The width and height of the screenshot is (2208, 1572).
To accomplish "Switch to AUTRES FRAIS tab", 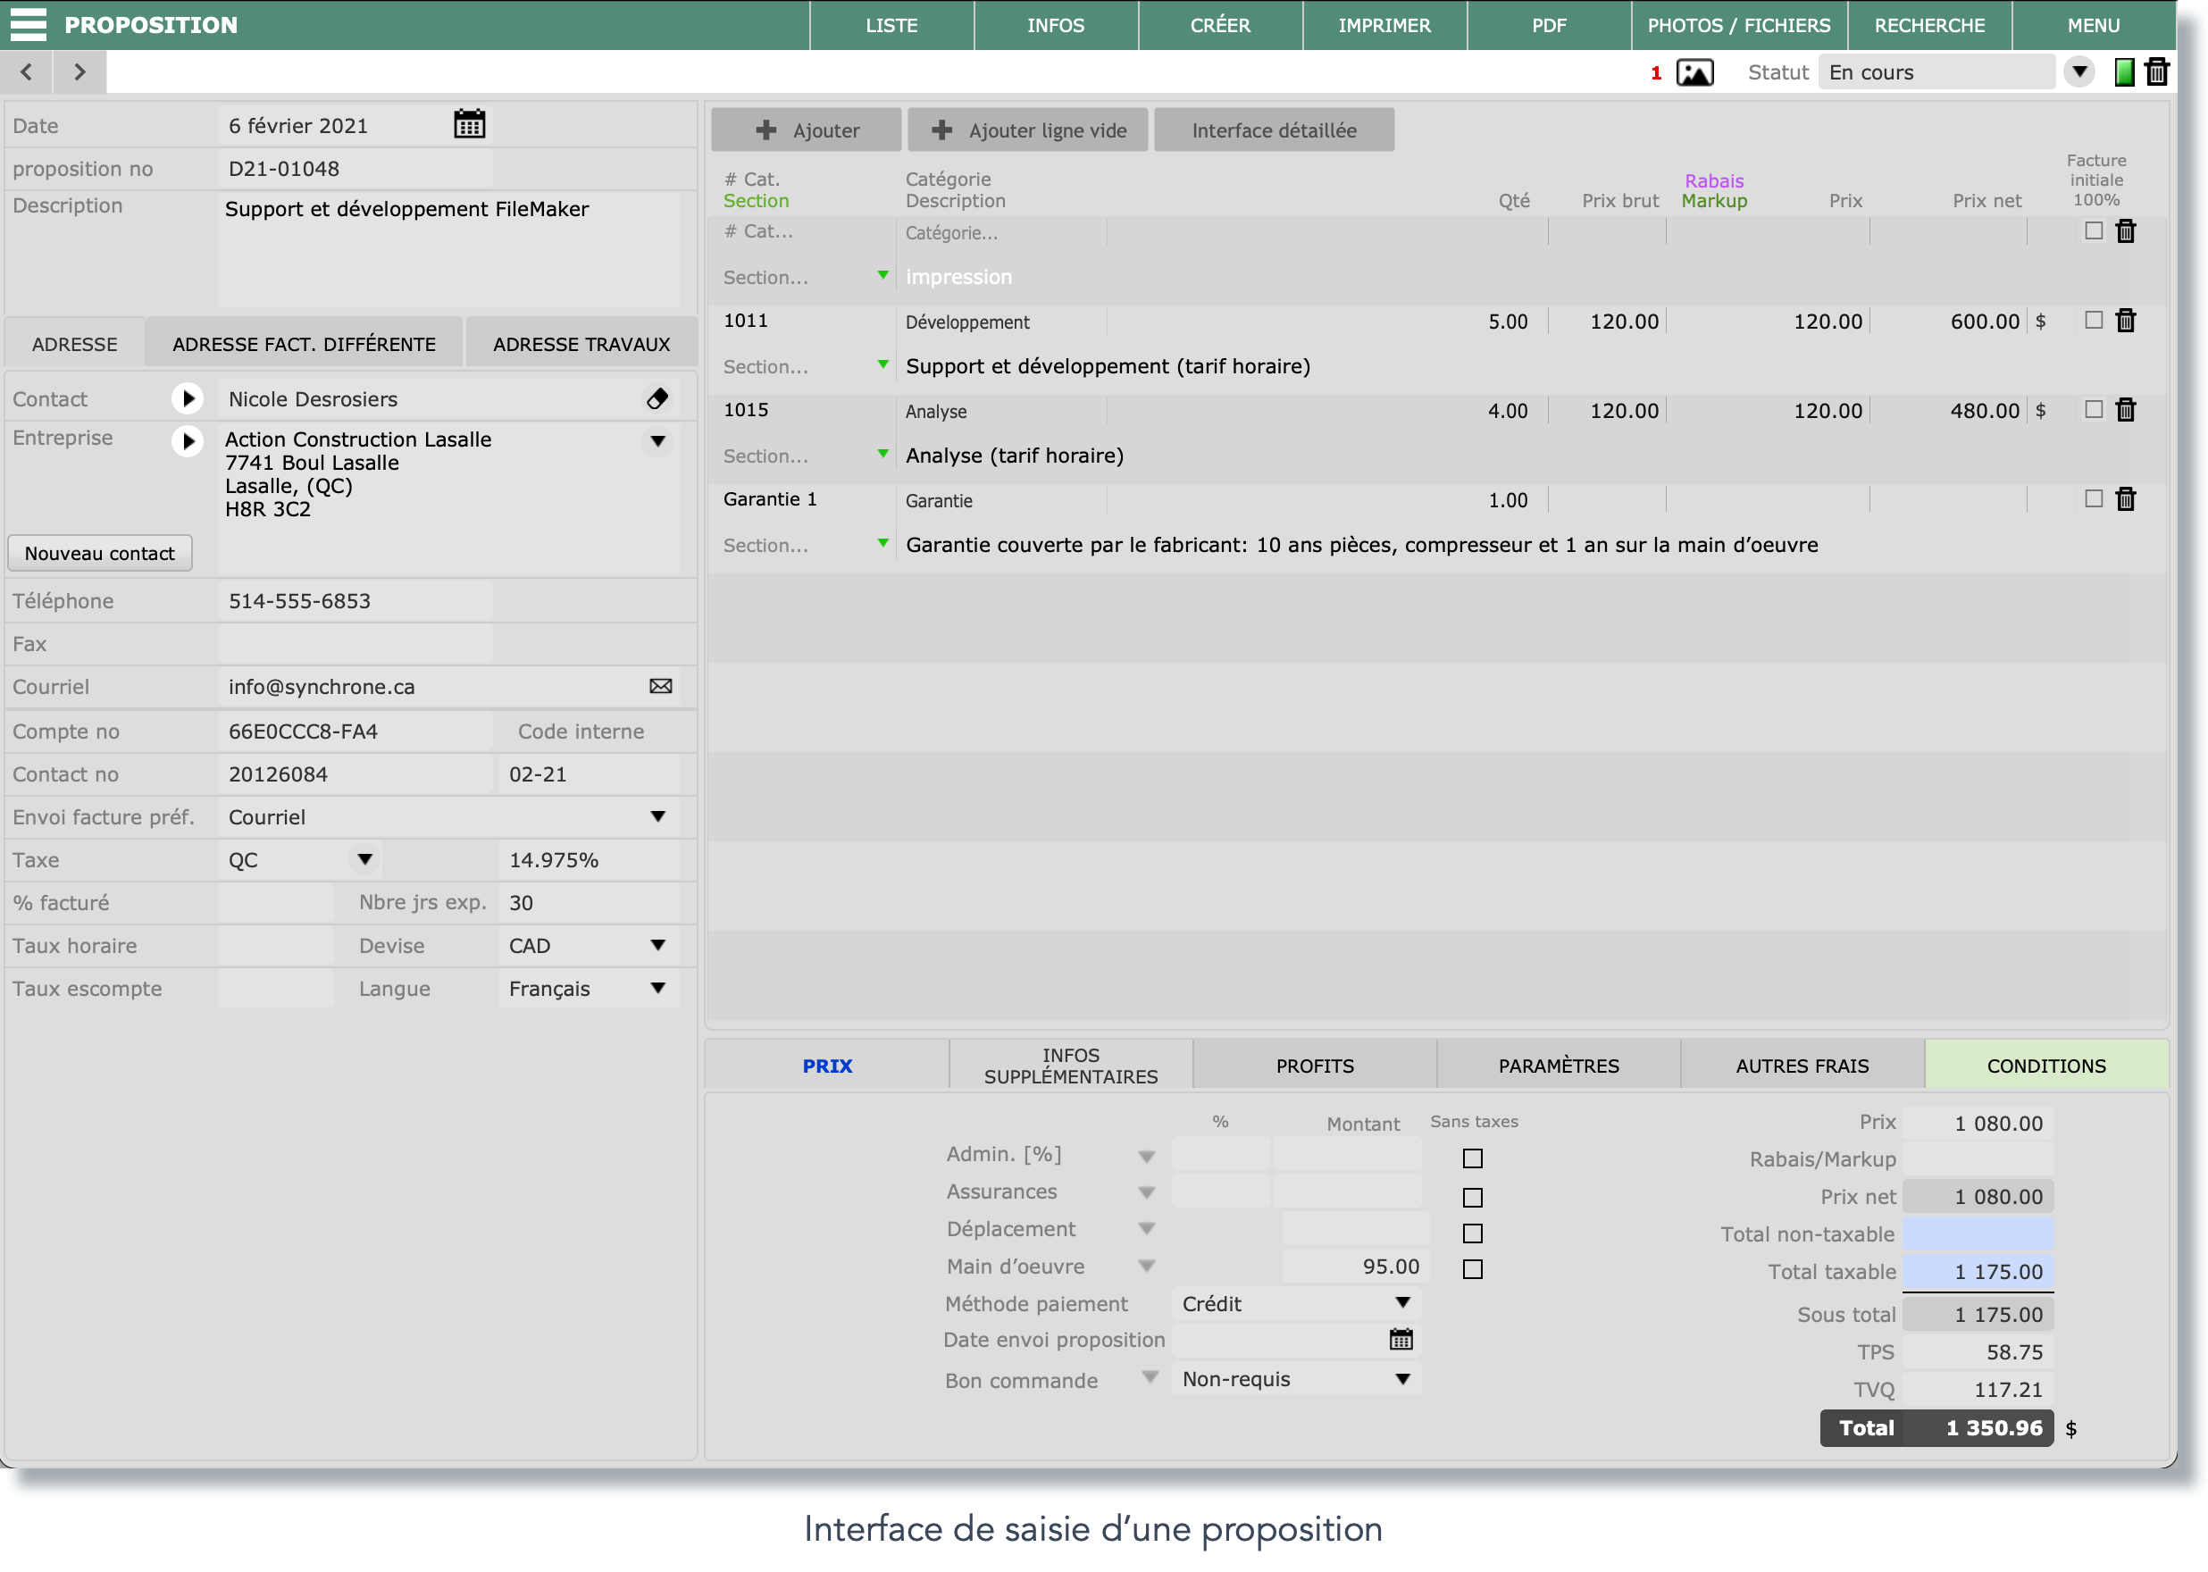I will point(1802,1066).
